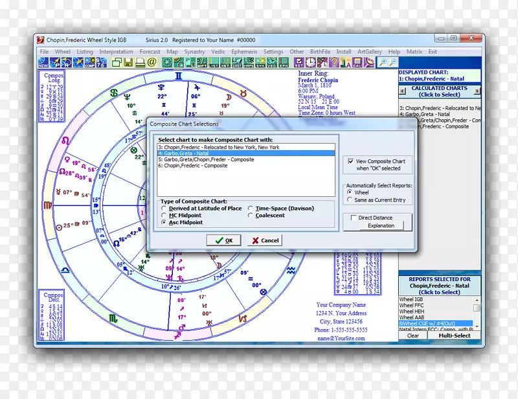Choose the MC Midpoint radio option
This screenshot has width=518, height=399.
click(x=164, y=216)
